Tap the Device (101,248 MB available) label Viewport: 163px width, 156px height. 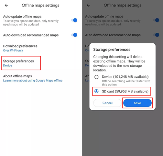[125, 77]
